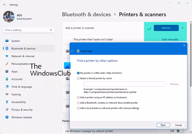This screenshot has height=134, width=192.
Task: Open Time & language settings
Action: tap(21, 87)
